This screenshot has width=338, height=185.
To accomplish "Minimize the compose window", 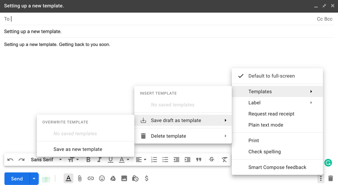I will [316, 6].
